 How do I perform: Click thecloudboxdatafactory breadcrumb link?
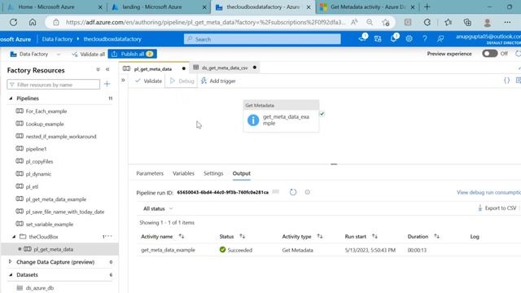coord(112,39)
